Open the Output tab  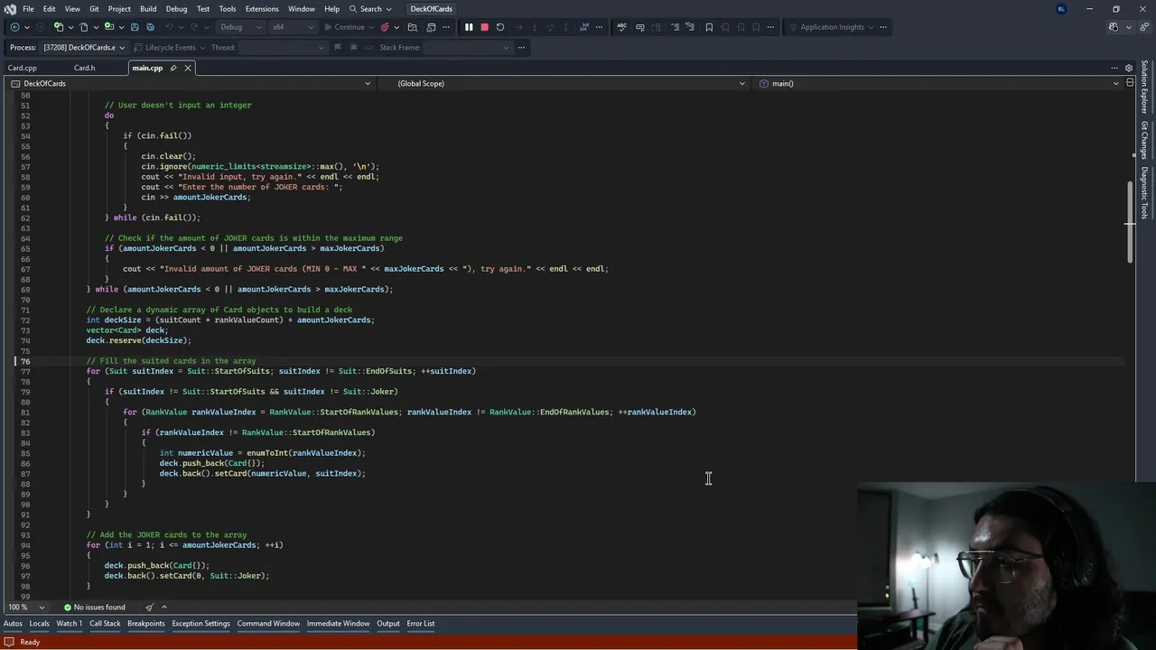pos(388,623)
